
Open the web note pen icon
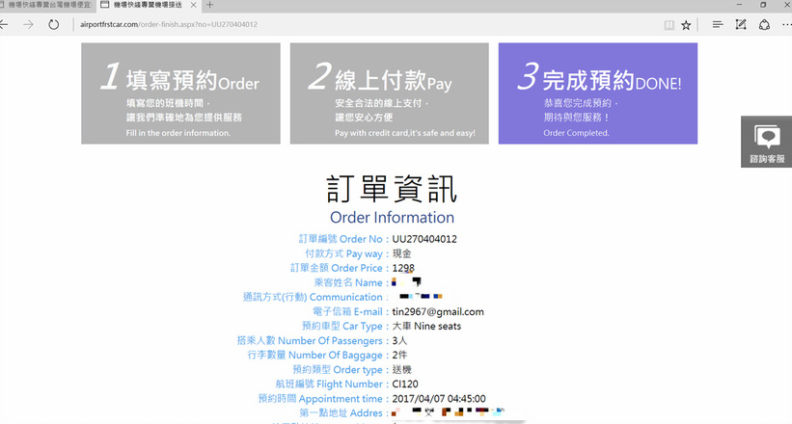click(x=741, y=25)
